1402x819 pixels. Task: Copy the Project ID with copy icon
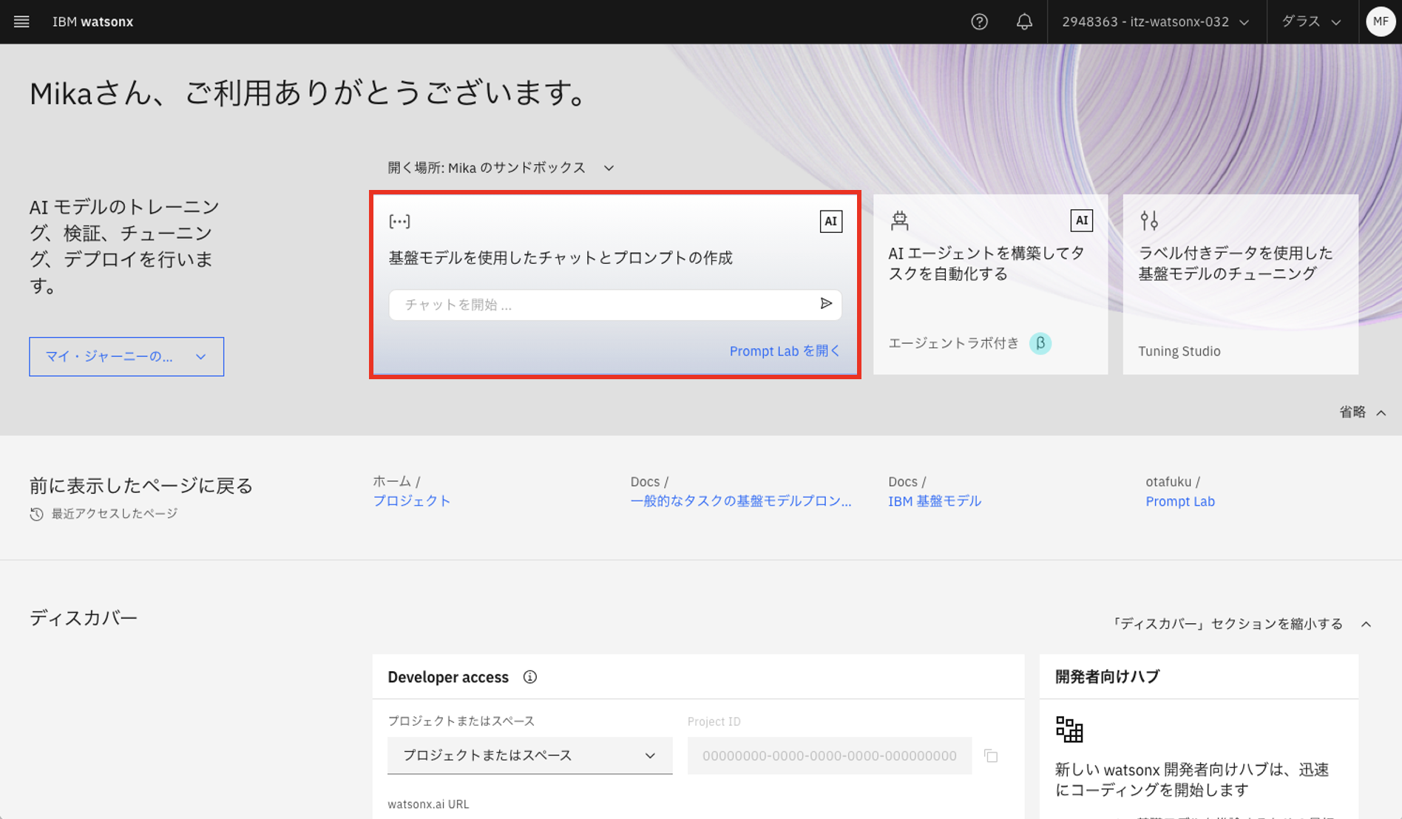[x=991, y=755]
